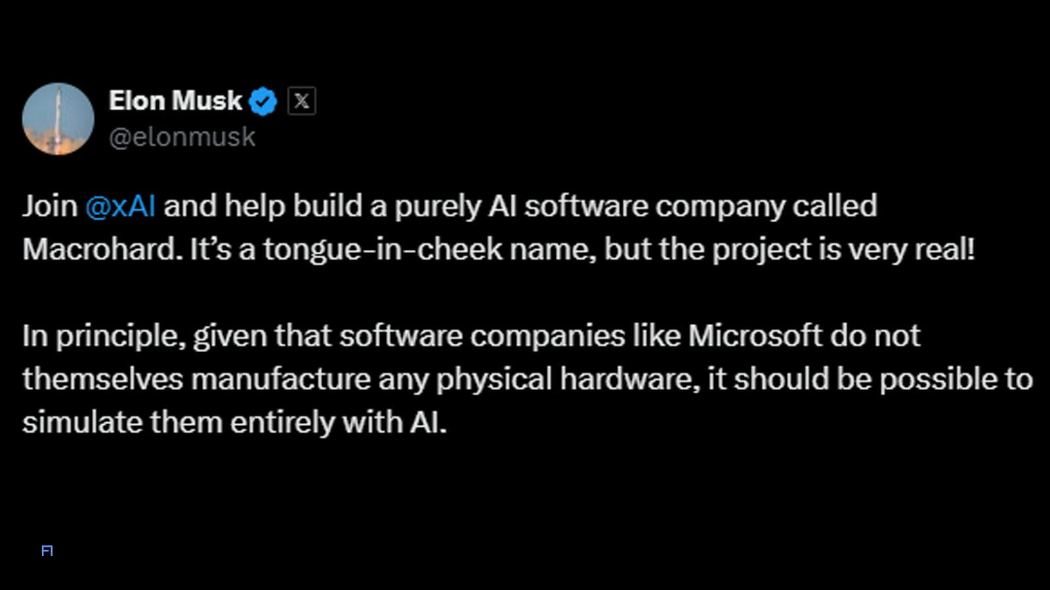The width and height of the screenshot is (1050, 590).
Task: Click "simulate them entirely with AI" text
Action: 234,422
